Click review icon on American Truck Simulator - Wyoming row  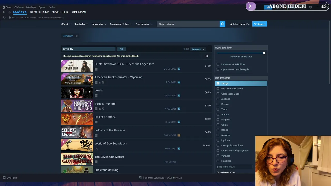coord(179,82)
